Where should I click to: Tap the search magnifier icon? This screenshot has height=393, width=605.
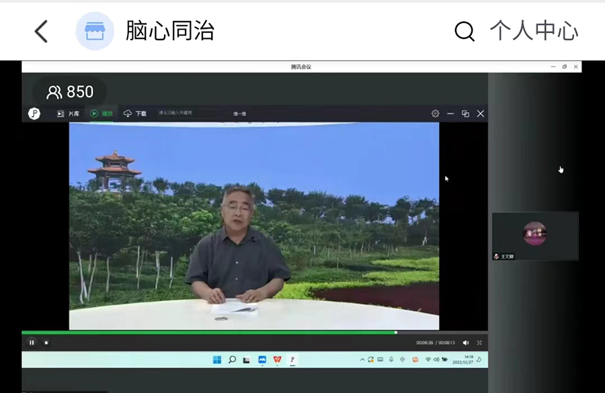click(464, 31)
